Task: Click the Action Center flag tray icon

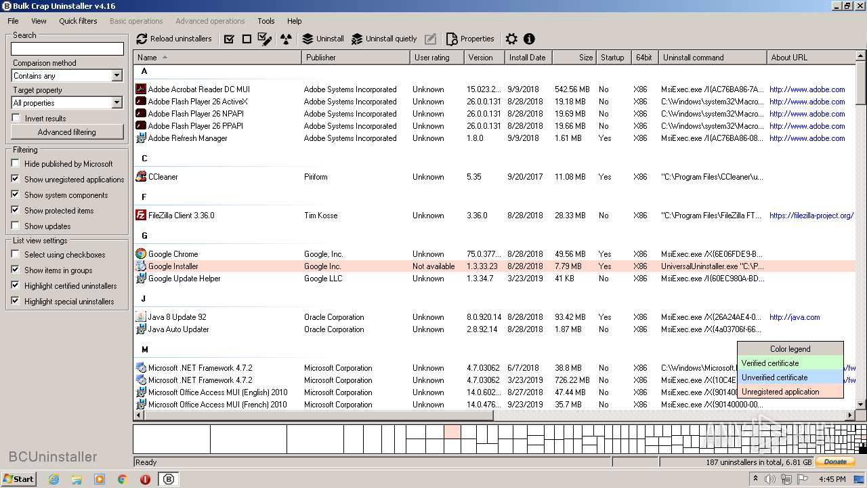Action: tap(802, 479)
